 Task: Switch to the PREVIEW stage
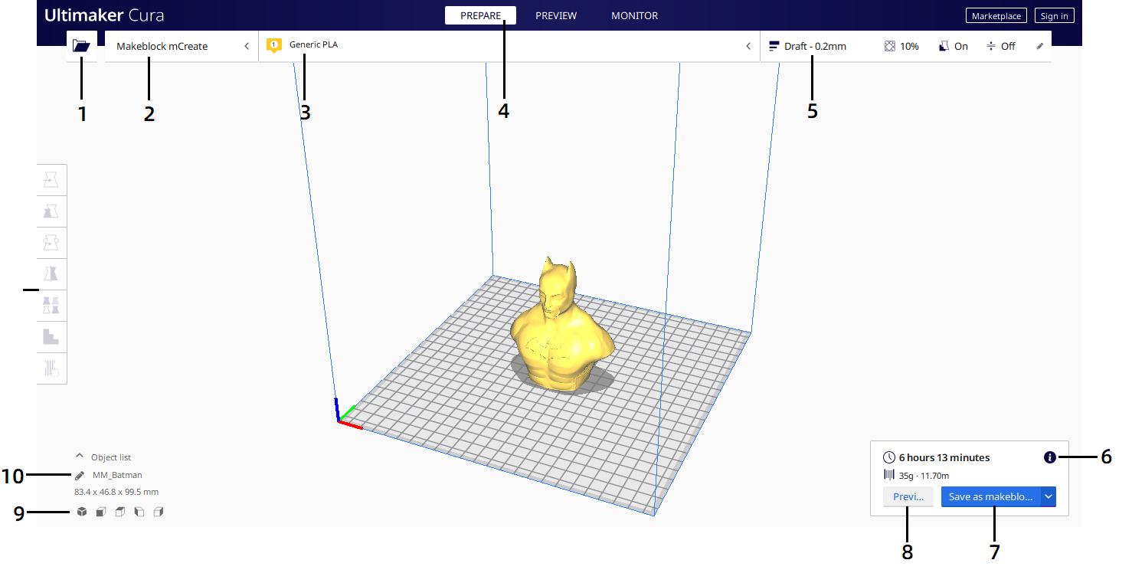click(x=556, y=15)
